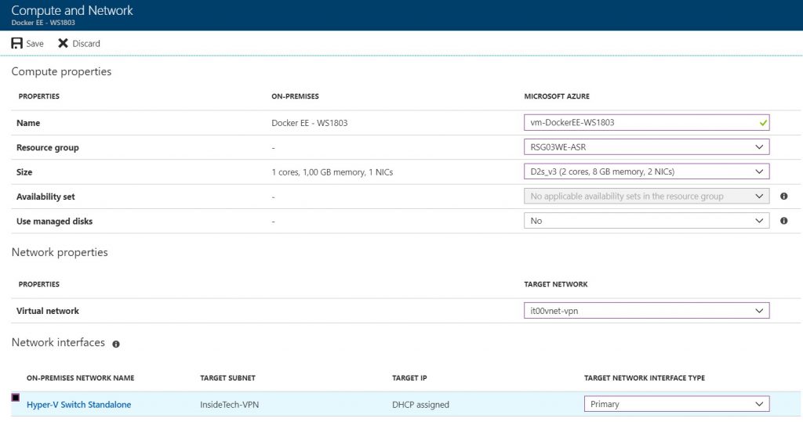
Task: Open the Availability set dropdown
Action: tap(646, 197)
